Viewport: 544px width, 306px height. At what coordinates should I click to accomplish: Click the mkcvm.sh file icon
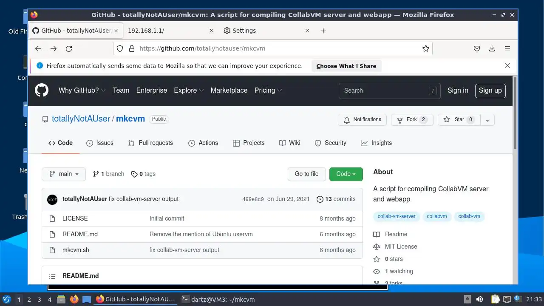pos(52,250)
